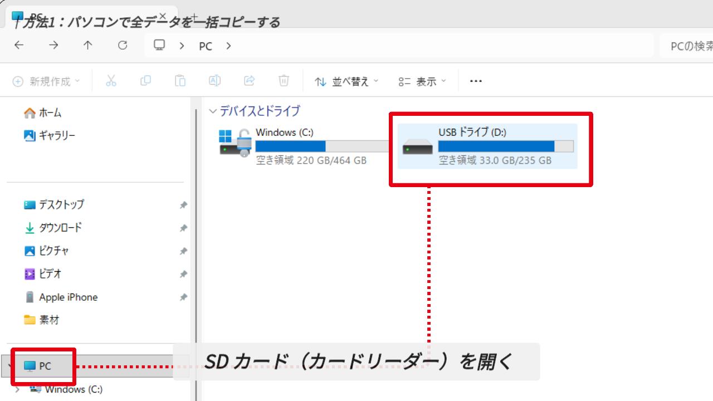Image resolution: width=713 pixels, height=401 pixels.
Task: Open the 表示 view dropdown
Action: click(422, 82)
